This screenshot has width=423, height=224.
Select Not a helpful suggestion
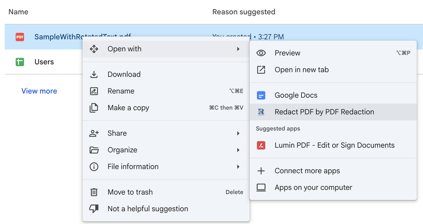coord(166,209)
